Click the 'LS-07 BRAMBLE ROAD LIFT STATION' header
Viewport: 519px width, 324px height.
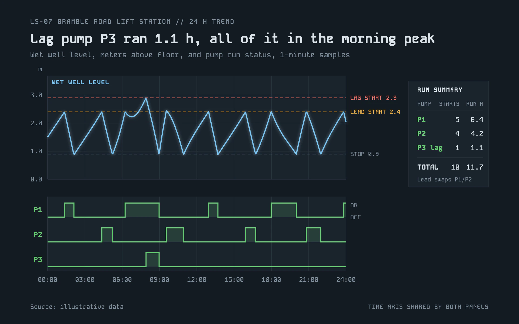pos(101,22)
